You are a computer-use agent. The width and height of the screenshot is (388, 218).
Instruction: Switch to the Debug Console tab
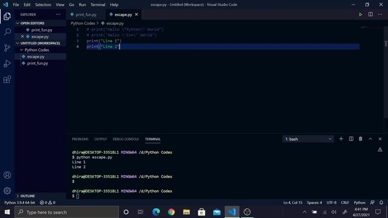coord(125,139)
